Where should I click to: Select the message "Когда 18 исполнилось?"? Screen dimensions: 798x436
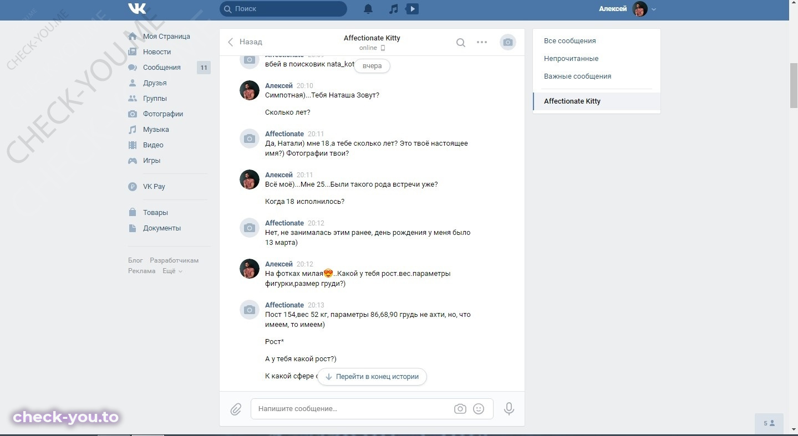click(x=305, y=202)
